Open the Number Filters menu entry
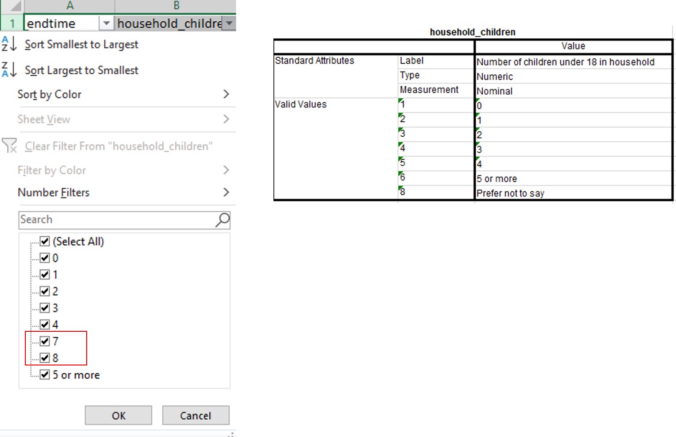 pos(53,192)
